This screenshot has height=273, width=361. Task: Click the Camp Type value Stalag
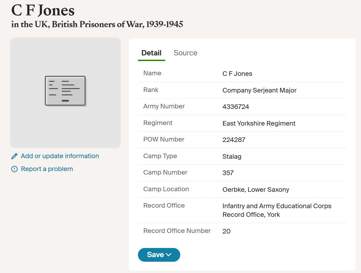(x=232, y=157)
